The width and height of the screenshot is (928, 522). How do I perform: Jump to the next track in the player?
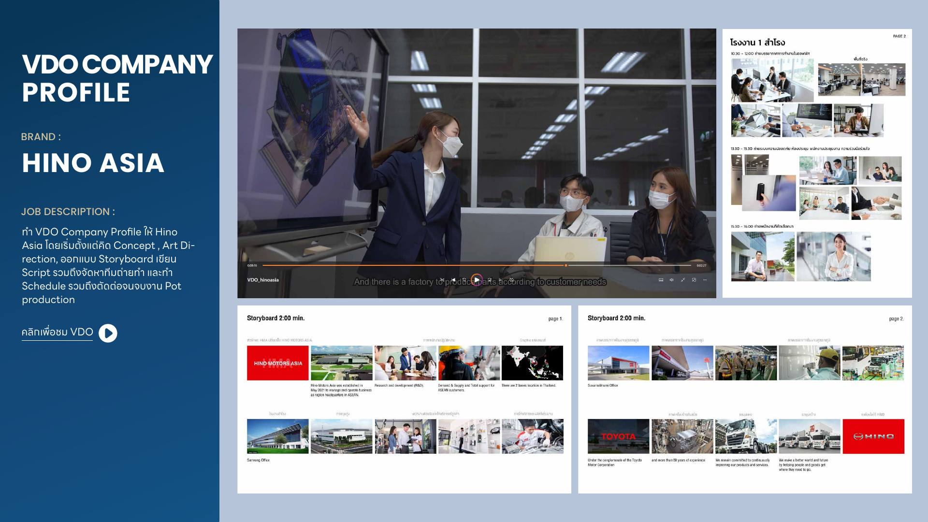[x=500, y=280]
